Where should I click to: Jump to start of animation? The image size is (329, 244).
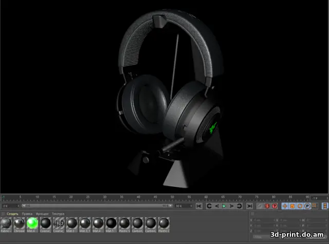click(x=199, y=206)
